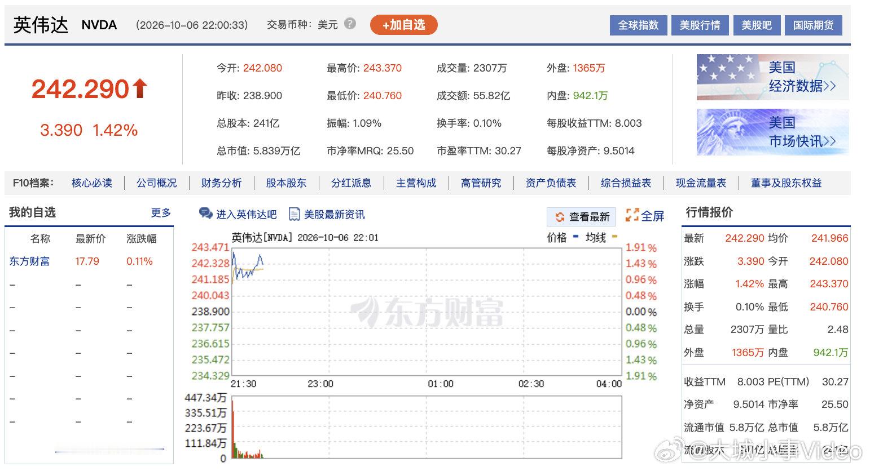Open the 董事及股东权益 F10 tab
870x471 pixels.
pos(786,183)
